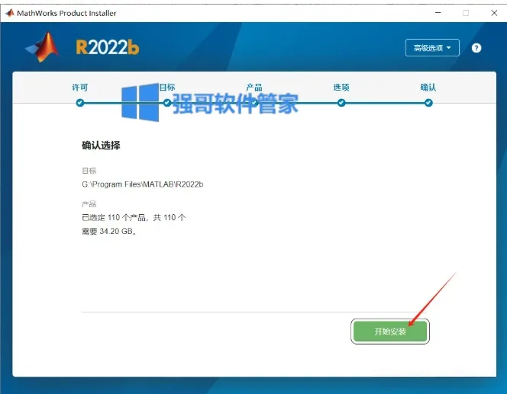
Task: Click the checkmark circle under 选项
Action: coord(341,103)
